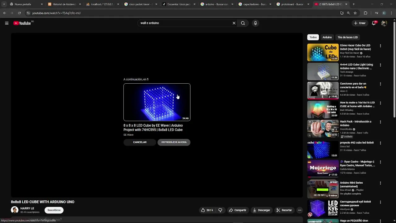Open the browser profile K icon

[384, 13]
